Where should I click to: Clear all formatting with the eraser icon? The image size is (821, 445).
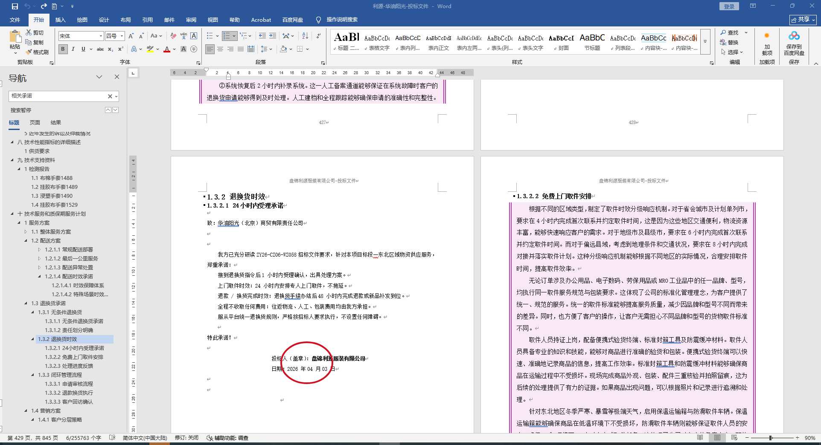click(x=173, y=36)
